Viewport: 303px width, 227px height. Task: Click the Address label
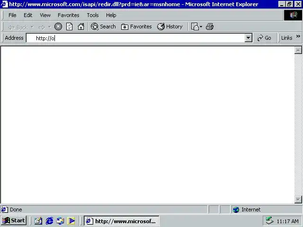(14, 38)
